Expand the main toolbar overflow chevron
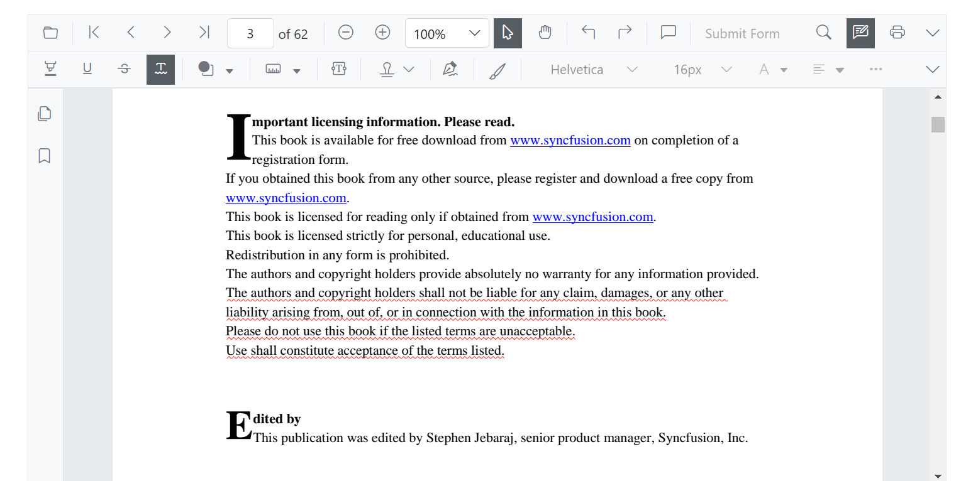This screenshot has width=961, height=481. 933,33
